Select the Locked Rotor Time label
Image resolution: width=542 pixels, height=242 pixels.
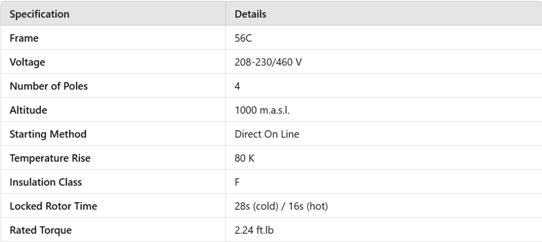click(53, 207)
